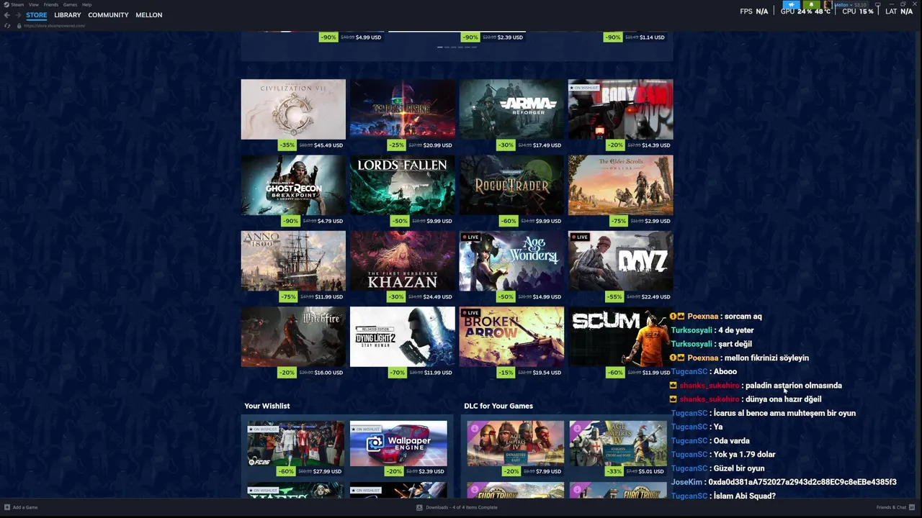Open the MELLON profile tab
This screenshot has width=922, height=518.
(x=149, y=15)
